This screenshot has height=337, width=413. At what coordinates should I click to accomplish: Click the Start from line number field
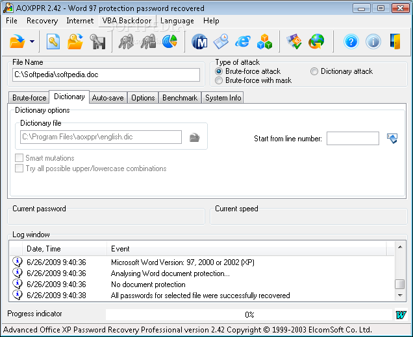(x=353, y=138)
